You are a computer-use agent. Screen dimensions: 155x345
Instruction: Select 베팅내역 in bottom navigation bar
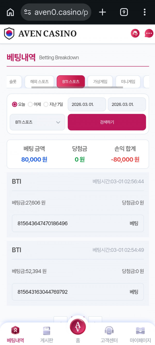point(15,334)
